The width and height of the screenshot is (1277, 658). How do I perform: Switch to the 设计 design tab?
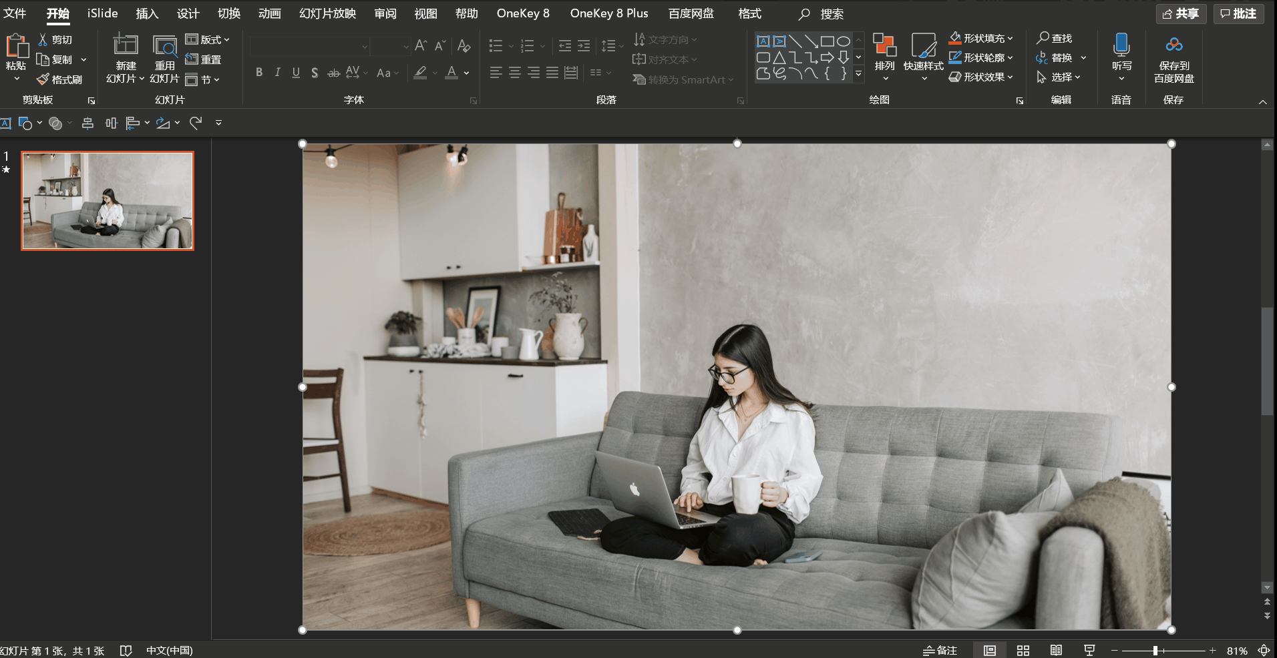coord(188,13)
